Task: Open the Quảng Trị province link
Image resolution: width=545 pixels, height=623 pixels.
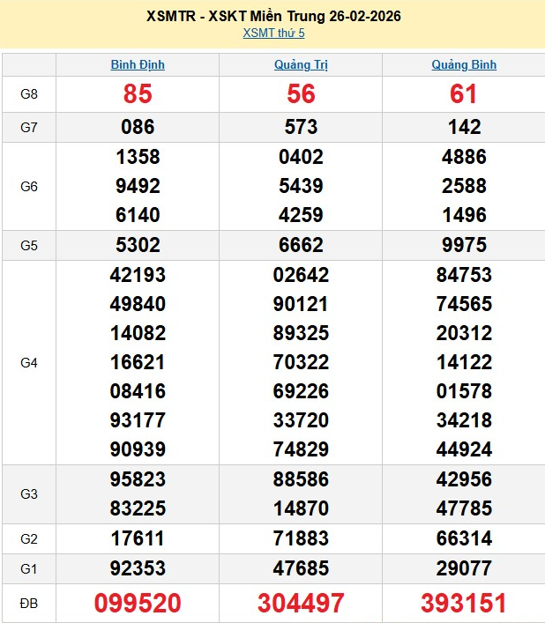Action: click(x=301, y=64)
